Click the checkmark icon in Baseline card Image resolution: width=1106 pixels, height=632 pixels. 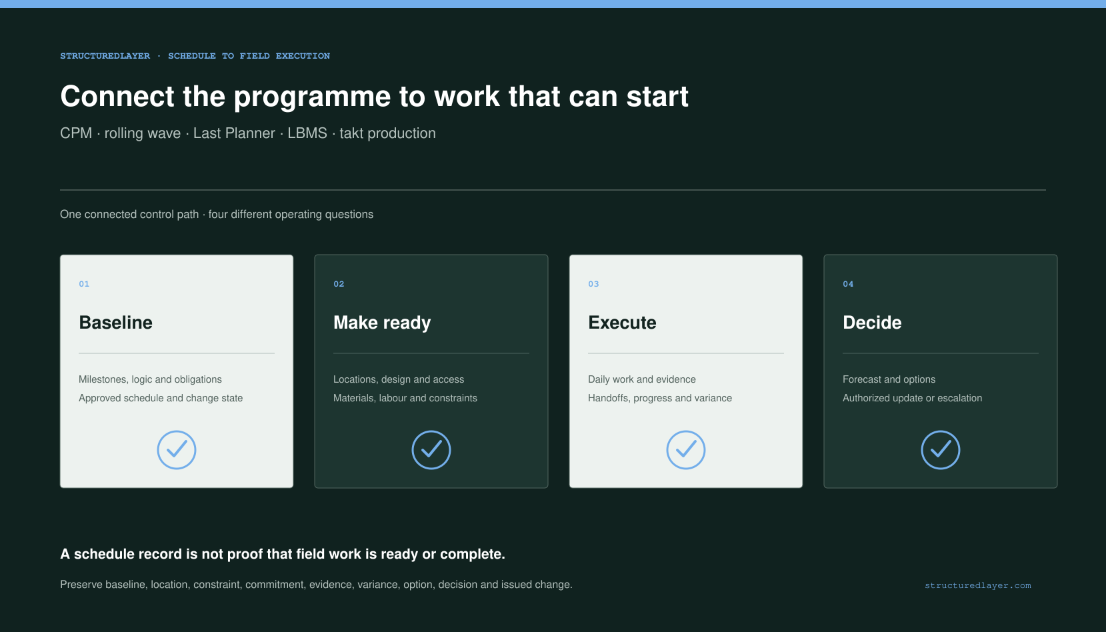[x=177, y=450]
